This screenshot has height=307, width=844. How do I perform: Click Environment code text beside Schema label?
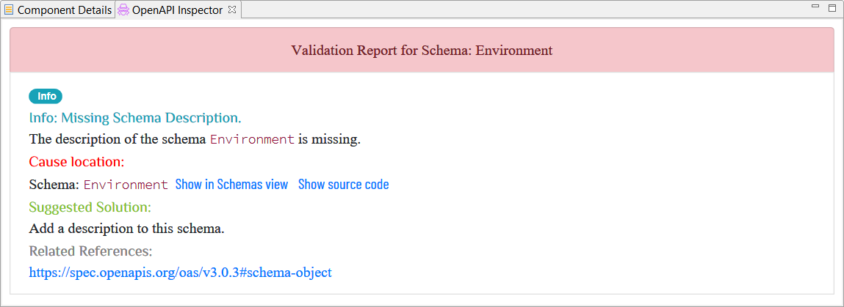click(x=126, y=185)
